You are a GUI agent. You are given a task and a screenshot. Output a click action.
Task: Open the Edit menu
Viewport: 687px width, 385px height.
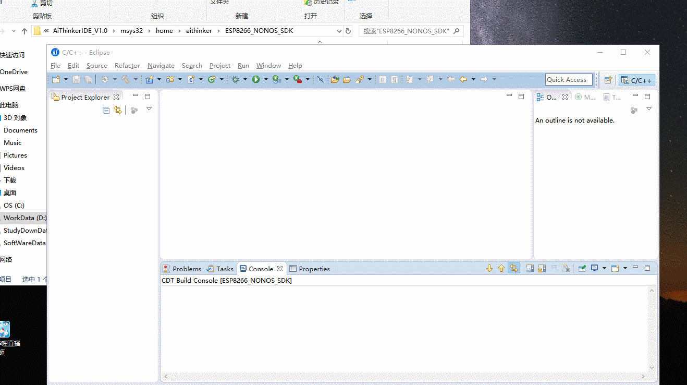click(x=73, y=65)
